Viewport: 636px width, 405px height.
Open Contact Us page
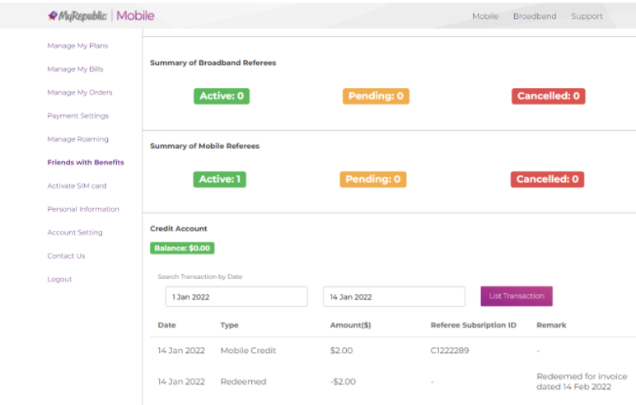tap(66, 256)
